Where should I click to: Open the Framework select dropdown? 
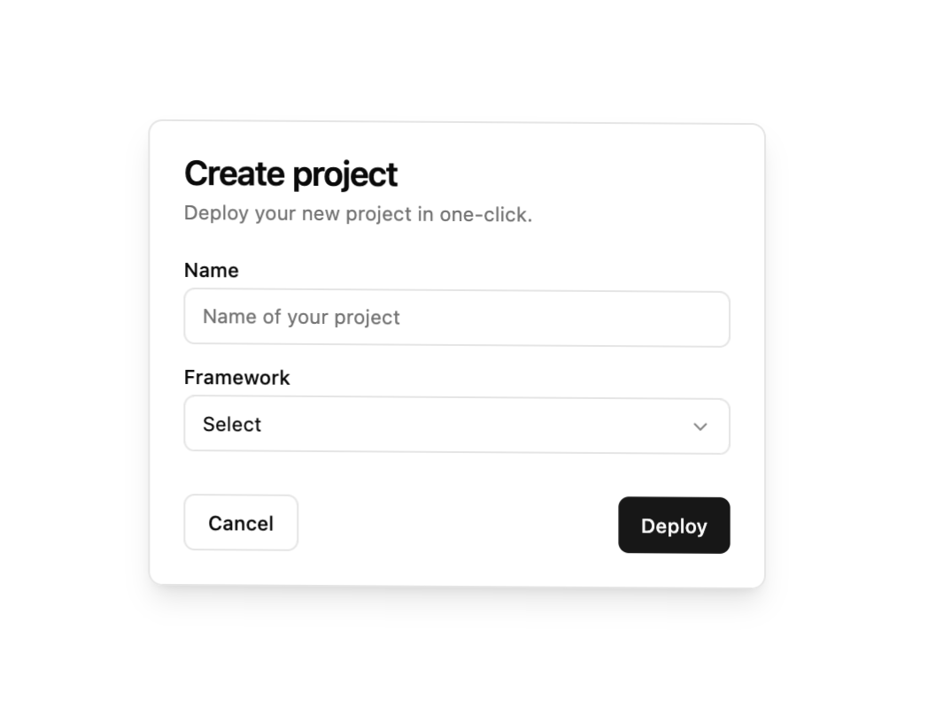457,426
